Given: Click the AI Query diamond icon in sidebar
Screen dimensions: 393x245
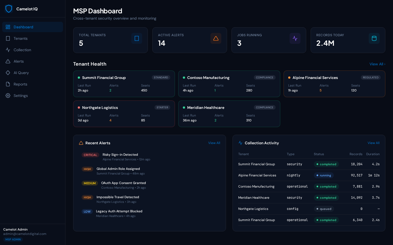Looking at the screenshot, I should point(8,73).
